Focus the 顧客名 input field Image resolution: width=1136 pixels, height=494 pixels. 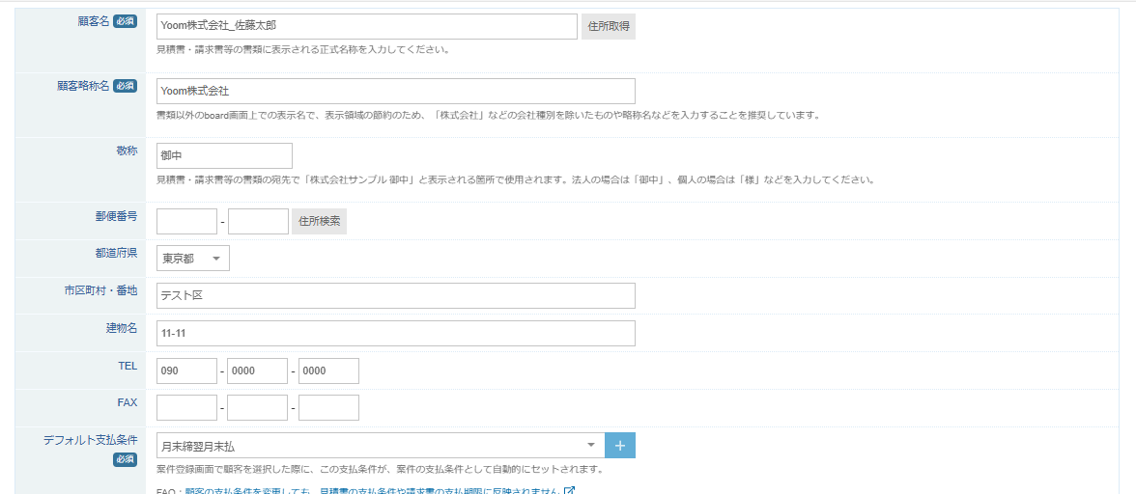click(x=367, y=26)
